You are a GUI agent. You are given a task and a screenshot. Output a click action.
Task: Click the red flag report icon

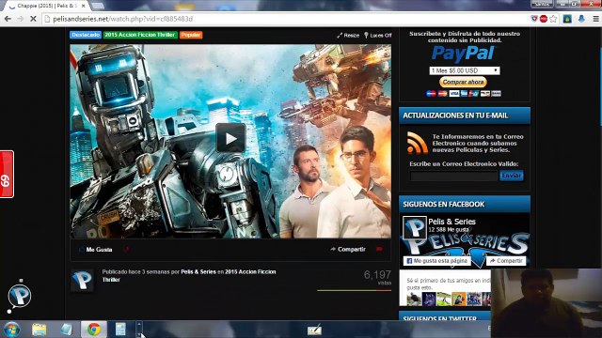click(379, 249)
